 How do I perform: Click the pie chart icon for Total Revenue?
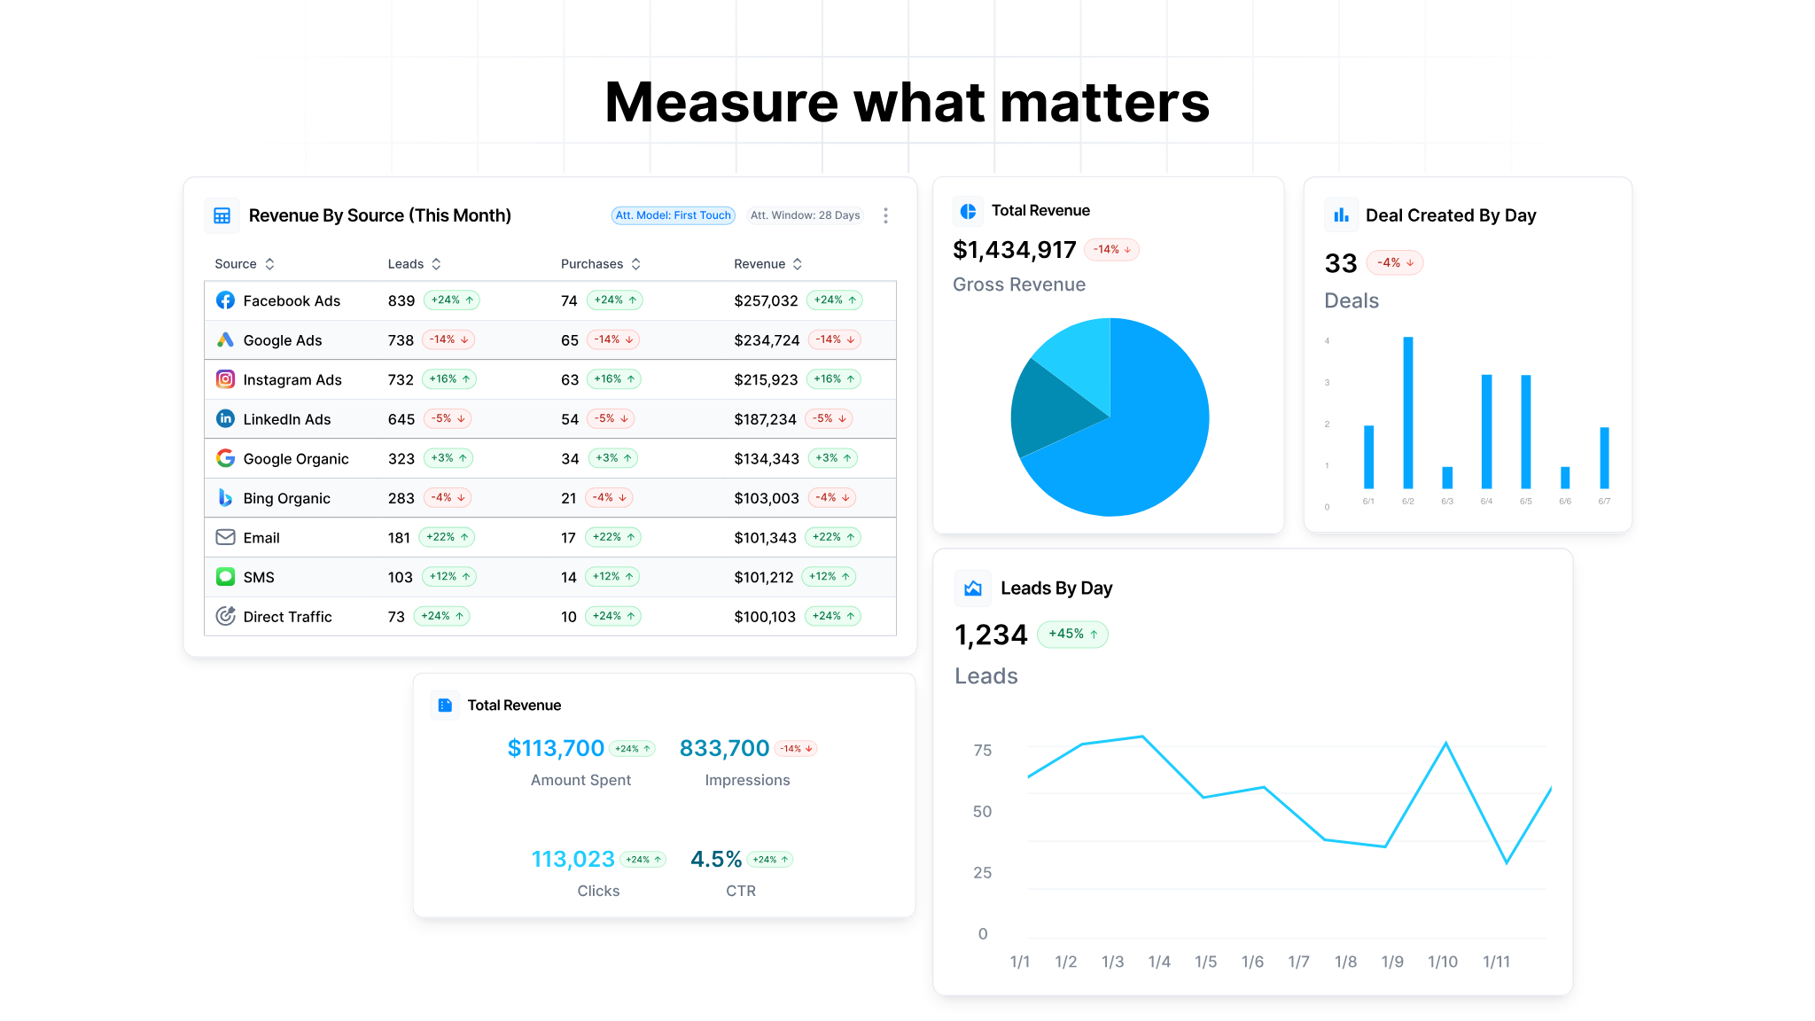(968, 211)
